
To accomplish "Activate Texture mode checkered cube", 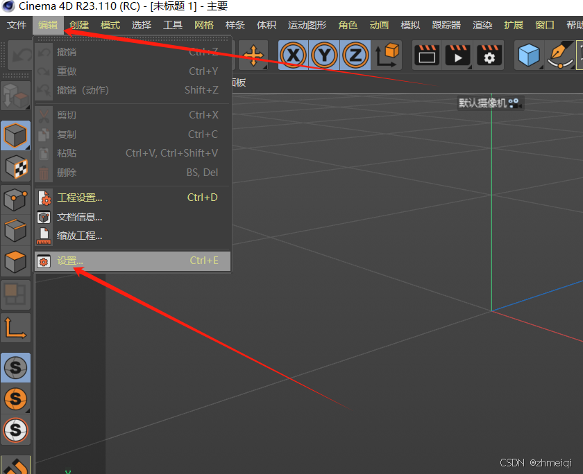I will (x=15, y=167).
